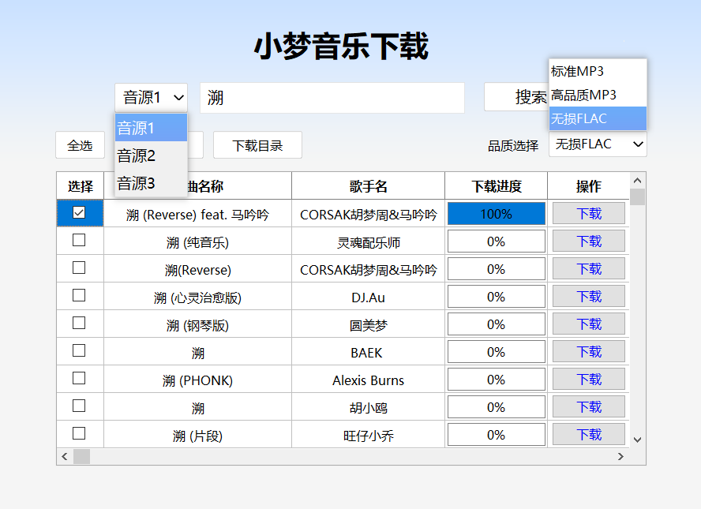Viewport: 701px width, 509px height.
Task: Click the 搜索 search button
Action: 517,96
